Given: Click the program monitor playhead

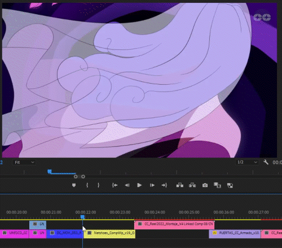Looking at the screenshot, I should [x=50, y=171].
